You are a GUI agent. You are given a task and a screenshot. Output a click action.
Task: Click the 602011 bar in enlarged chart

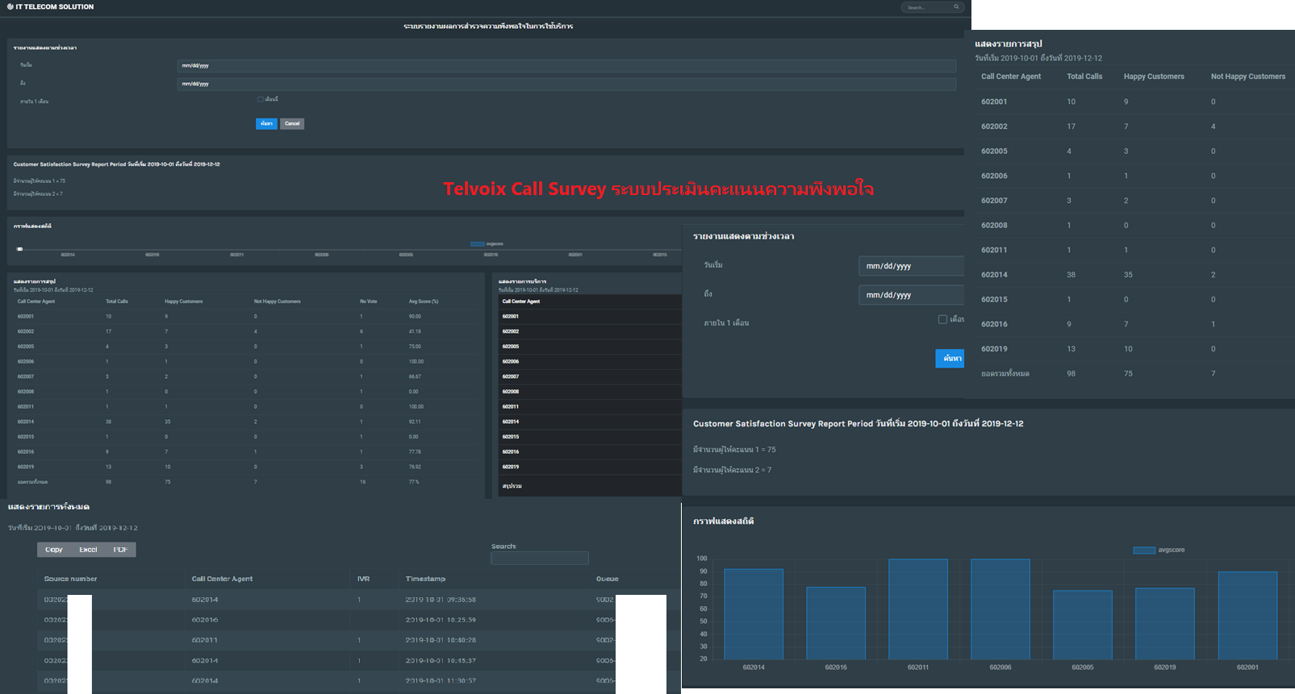pyautogui.click(x=918, y=609)
